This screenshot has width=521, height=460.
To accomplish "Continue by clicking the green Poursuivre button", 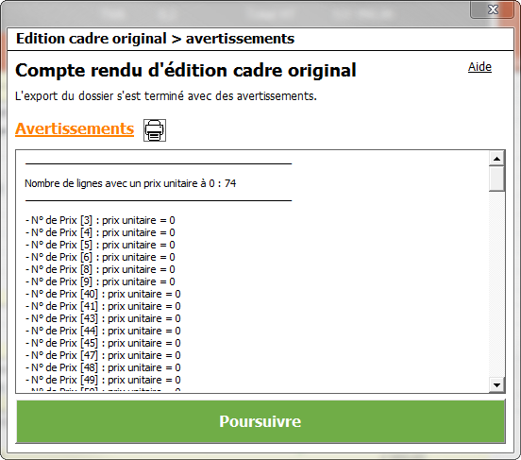I will [260, 421].
